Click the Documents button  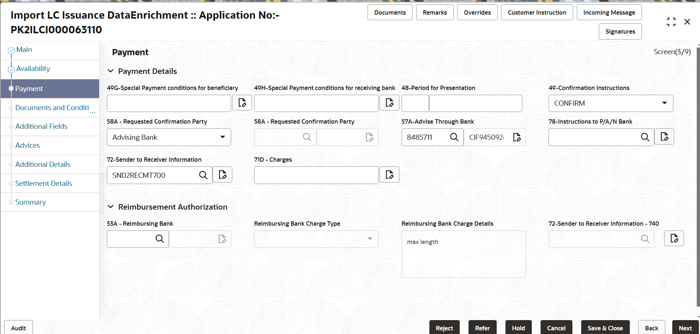point(390,12)
